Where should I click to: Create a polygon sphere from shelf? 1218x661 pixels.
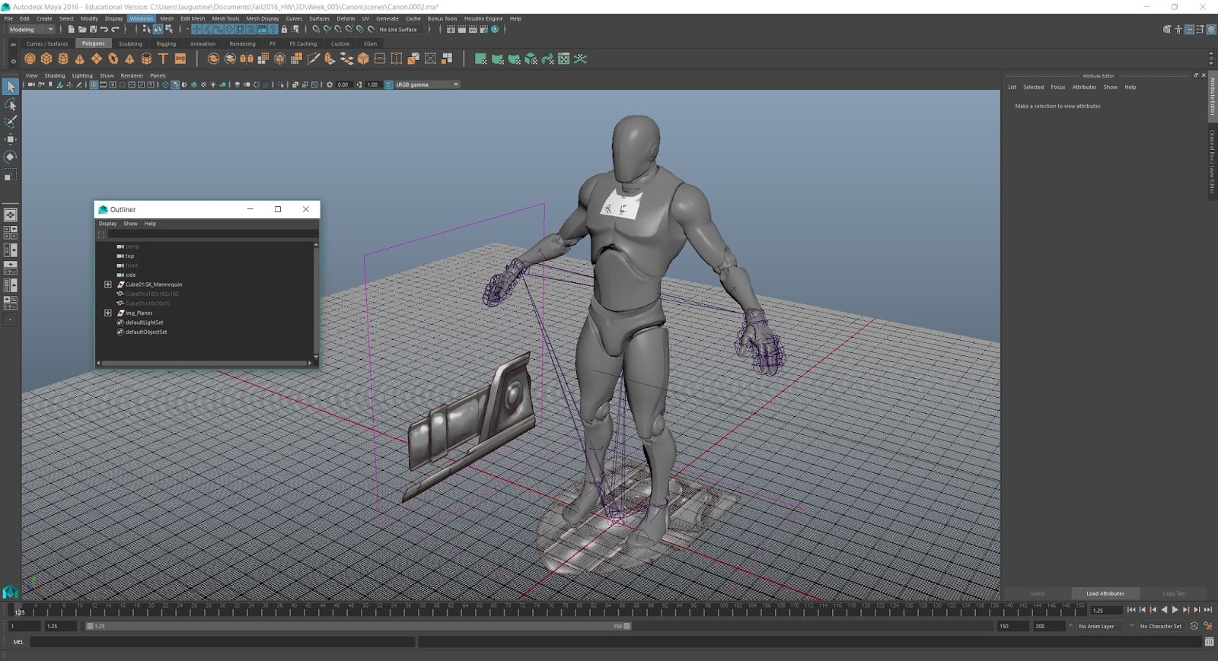(x=30, y=59)
